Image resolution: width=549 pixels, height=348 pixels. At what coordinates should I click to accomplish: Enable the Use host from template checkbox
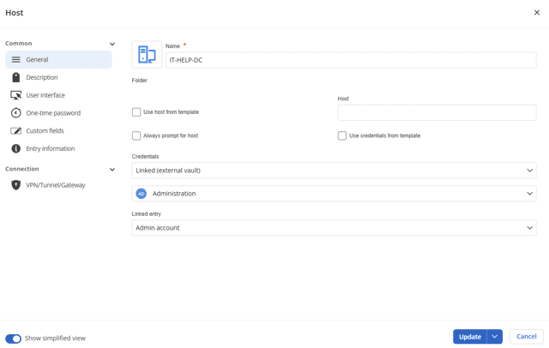point(136,112)
